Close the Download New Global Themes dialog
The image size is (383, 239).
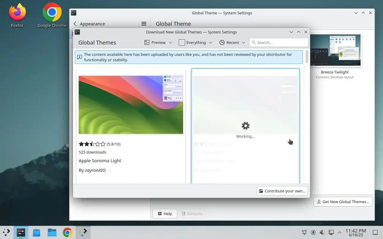tap(306, 32)
